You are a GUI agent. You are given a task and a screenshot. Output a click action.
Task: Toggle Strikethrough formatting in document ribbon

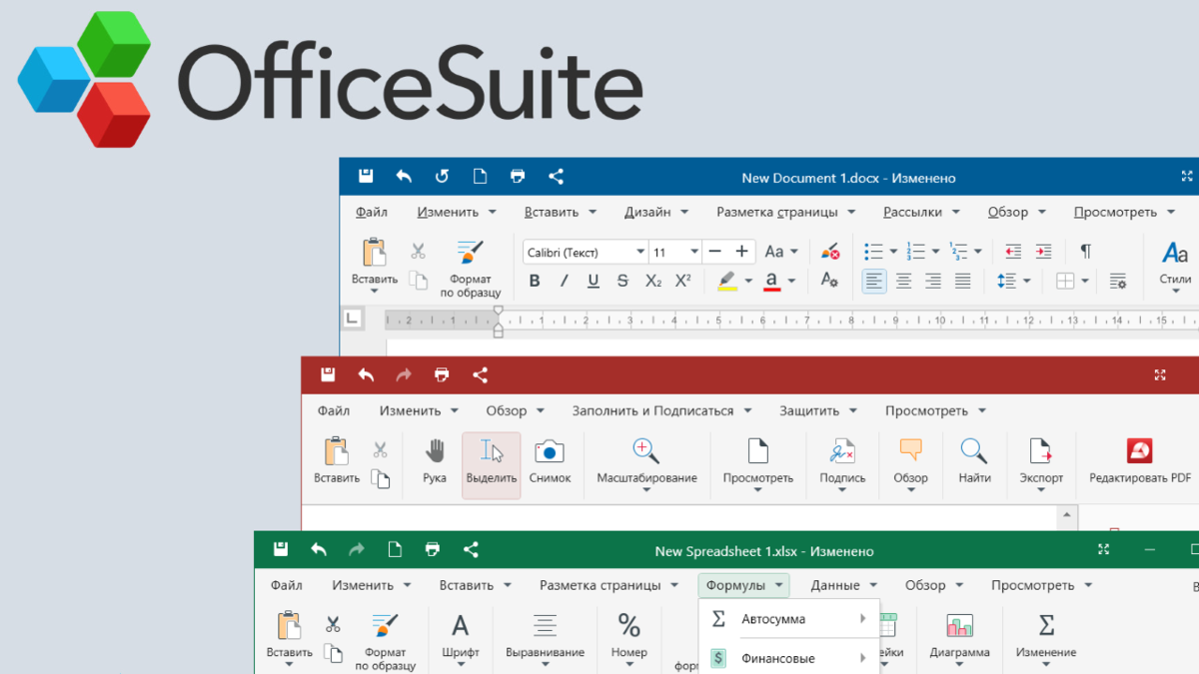[623, 282]
